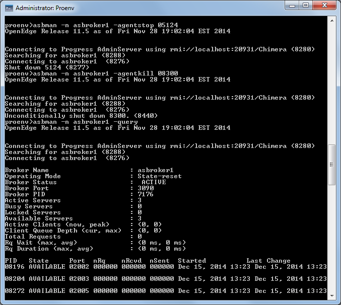Click the 'Active Servers' label
Screen dimensions: 341x305
click(33, 200)
